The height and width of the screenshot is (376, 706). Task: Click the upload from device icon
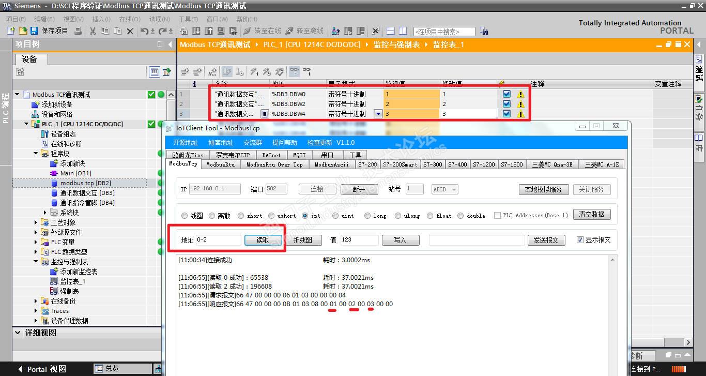coord(208,31)
